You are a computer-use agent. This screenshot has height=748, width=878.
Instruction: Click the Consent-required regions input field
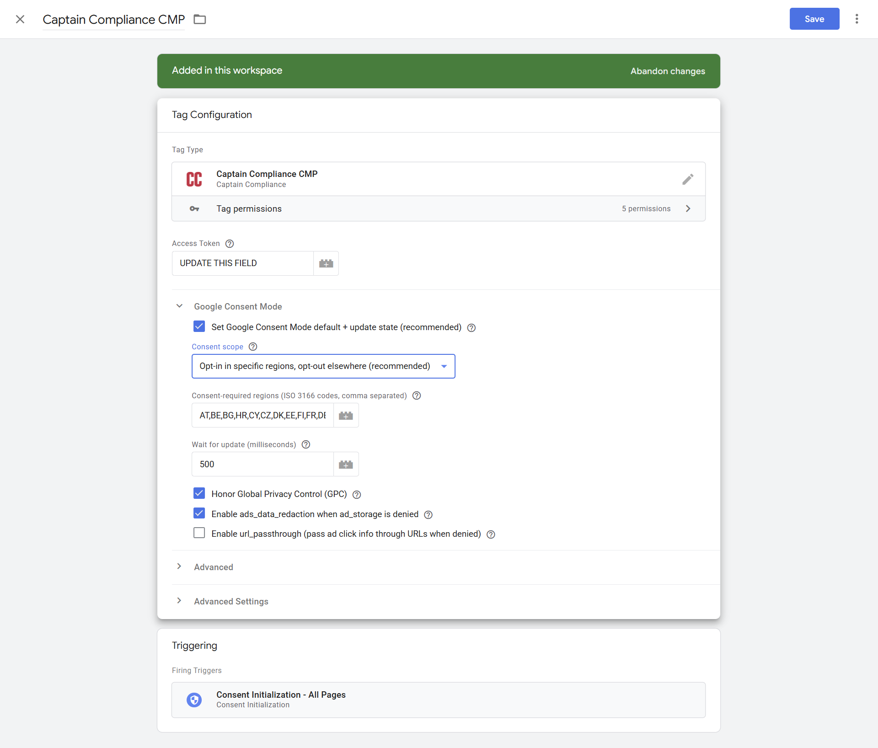[x=263, y=416]
